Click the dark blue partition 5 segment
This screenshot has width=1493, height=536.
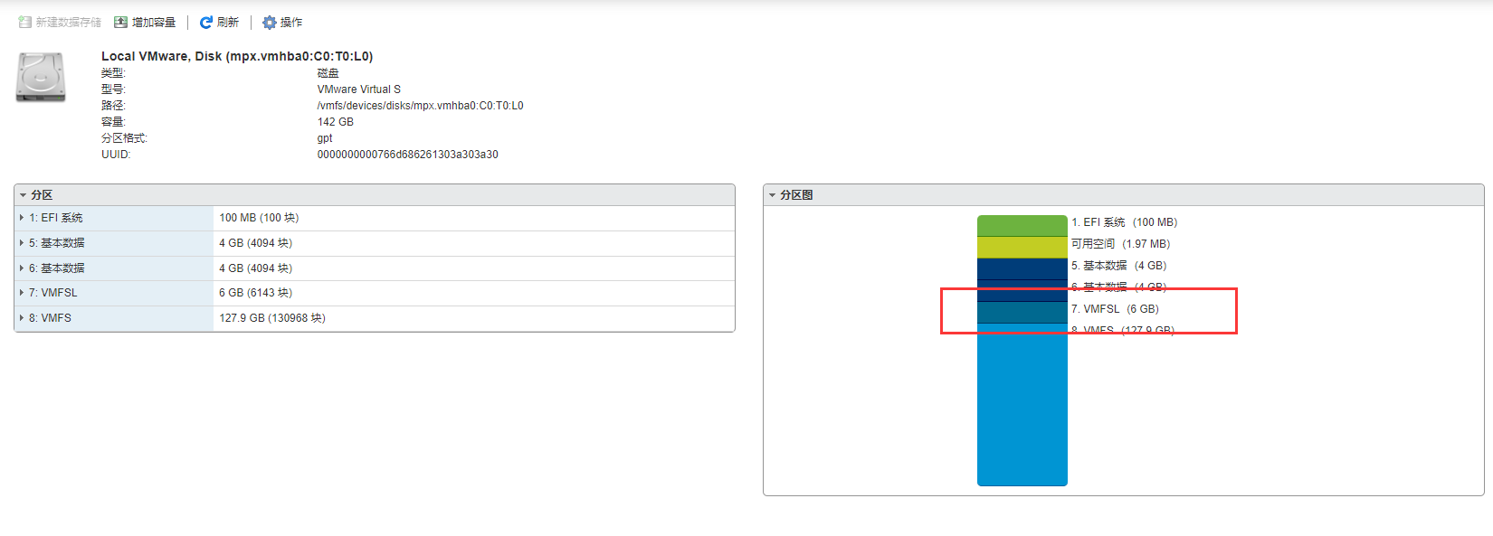1022,269
